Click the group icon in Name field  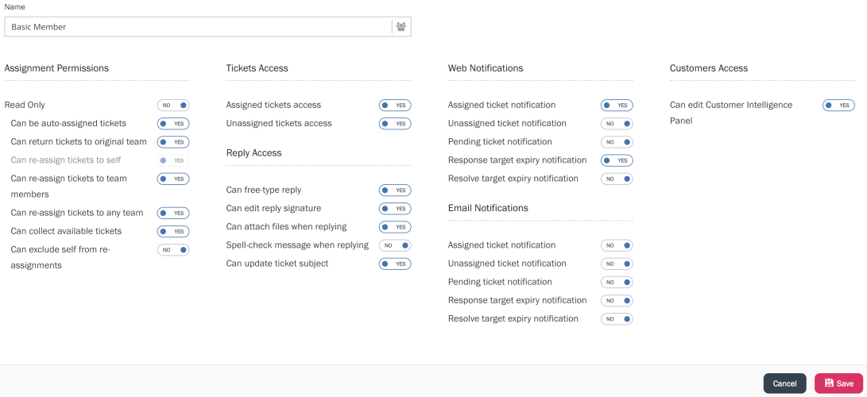tap(401, 27)
